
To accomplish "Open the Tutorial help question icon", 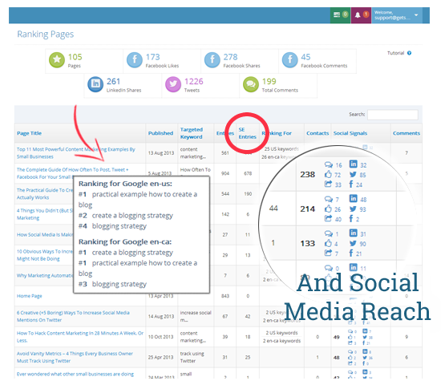I will [409, 53].
